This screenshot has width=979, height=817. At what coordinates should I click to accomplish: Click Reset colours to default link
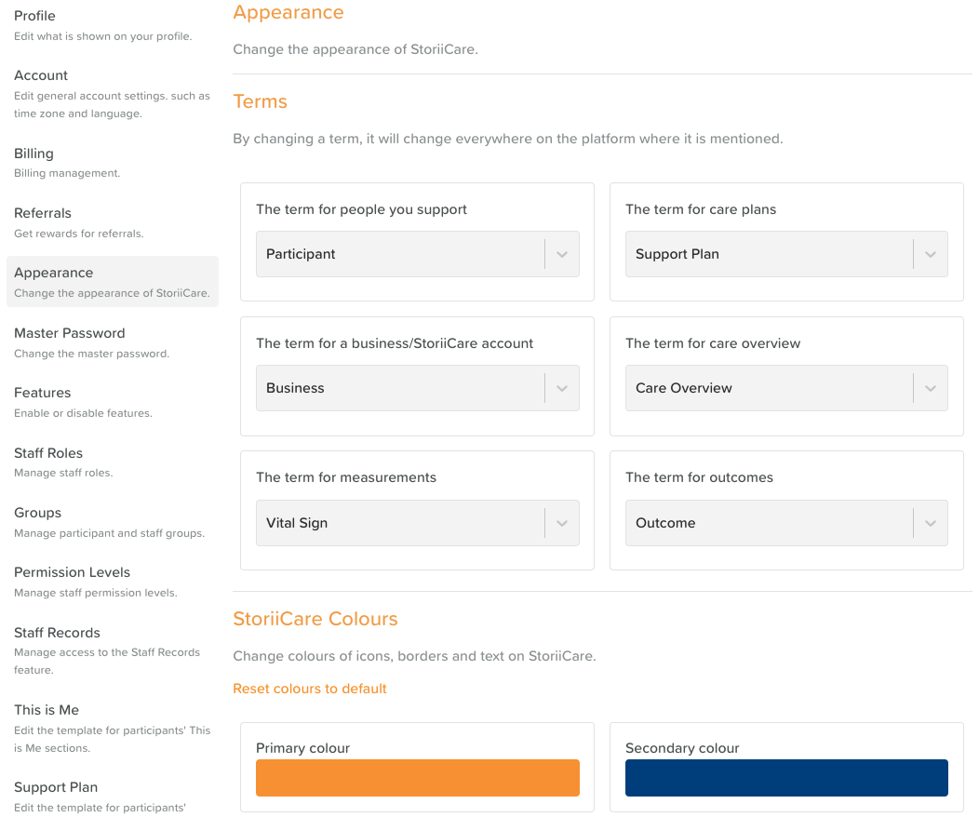tap(310, 689)
